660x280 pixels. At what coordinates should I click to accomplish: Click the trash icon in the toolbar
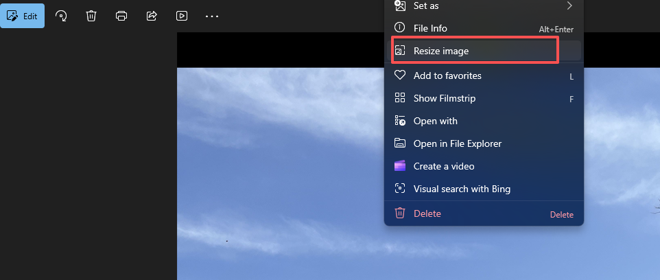(x=91, y=16)
